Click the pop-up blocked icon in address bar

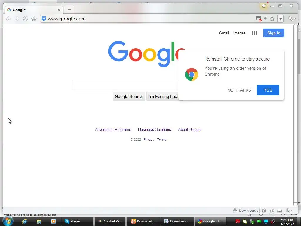click(x=259, y=19)
